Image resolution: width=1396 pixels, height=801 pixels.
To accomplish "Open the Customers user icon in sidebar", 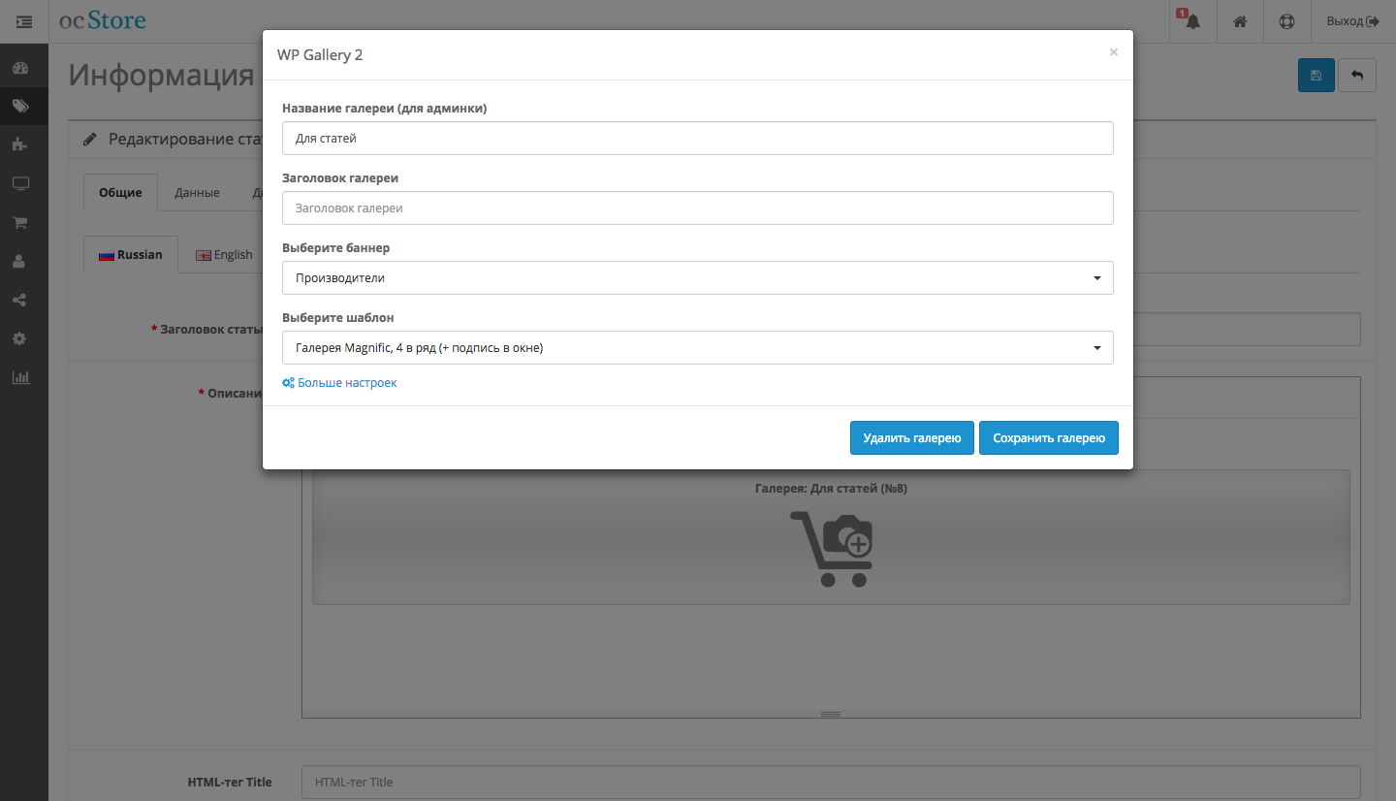I will pyautogui.click(x=20, y=262).
